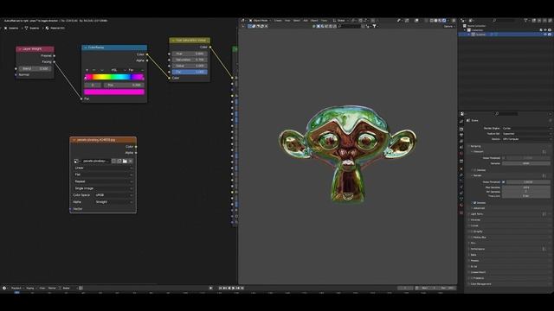The image size is (554, 311).
Task: Open the Object menu in 3D viewport
Action: click(314, 21)
